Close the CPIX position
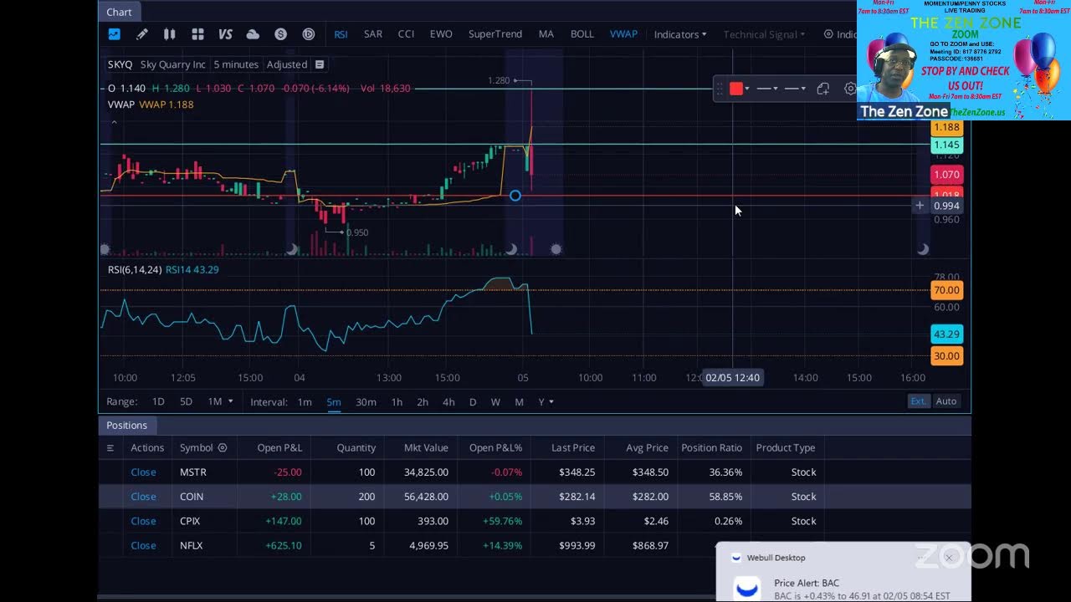Image resolution: width=1071 pixels, height=602 pixels. click(x=143, y=520)
